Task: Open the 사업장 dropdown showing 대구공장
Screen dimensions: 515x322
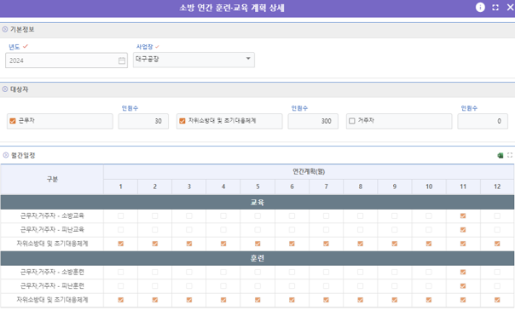Action: (194, 60)
